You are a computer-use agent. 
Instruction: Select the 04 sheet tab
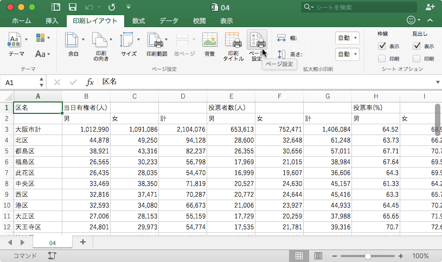point(53,243)
